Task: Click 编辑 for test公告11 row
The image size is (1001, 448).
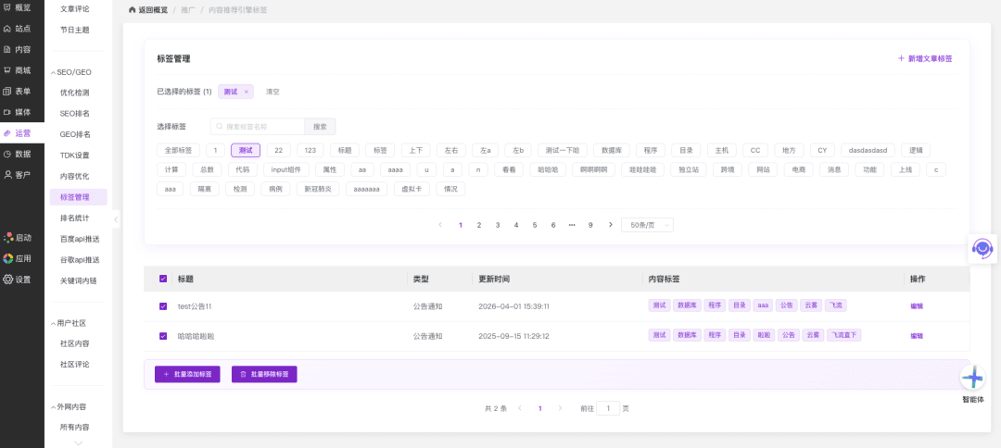Action: pos(917,306)
